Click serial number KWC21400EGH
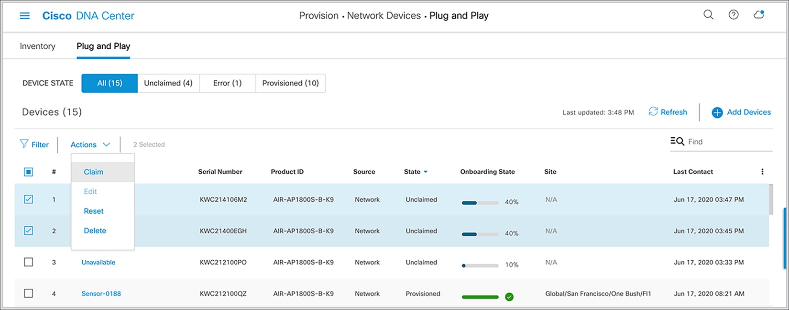Image resolution: width=789 pixels, height=310 pixels. click(x=223, y=231)
